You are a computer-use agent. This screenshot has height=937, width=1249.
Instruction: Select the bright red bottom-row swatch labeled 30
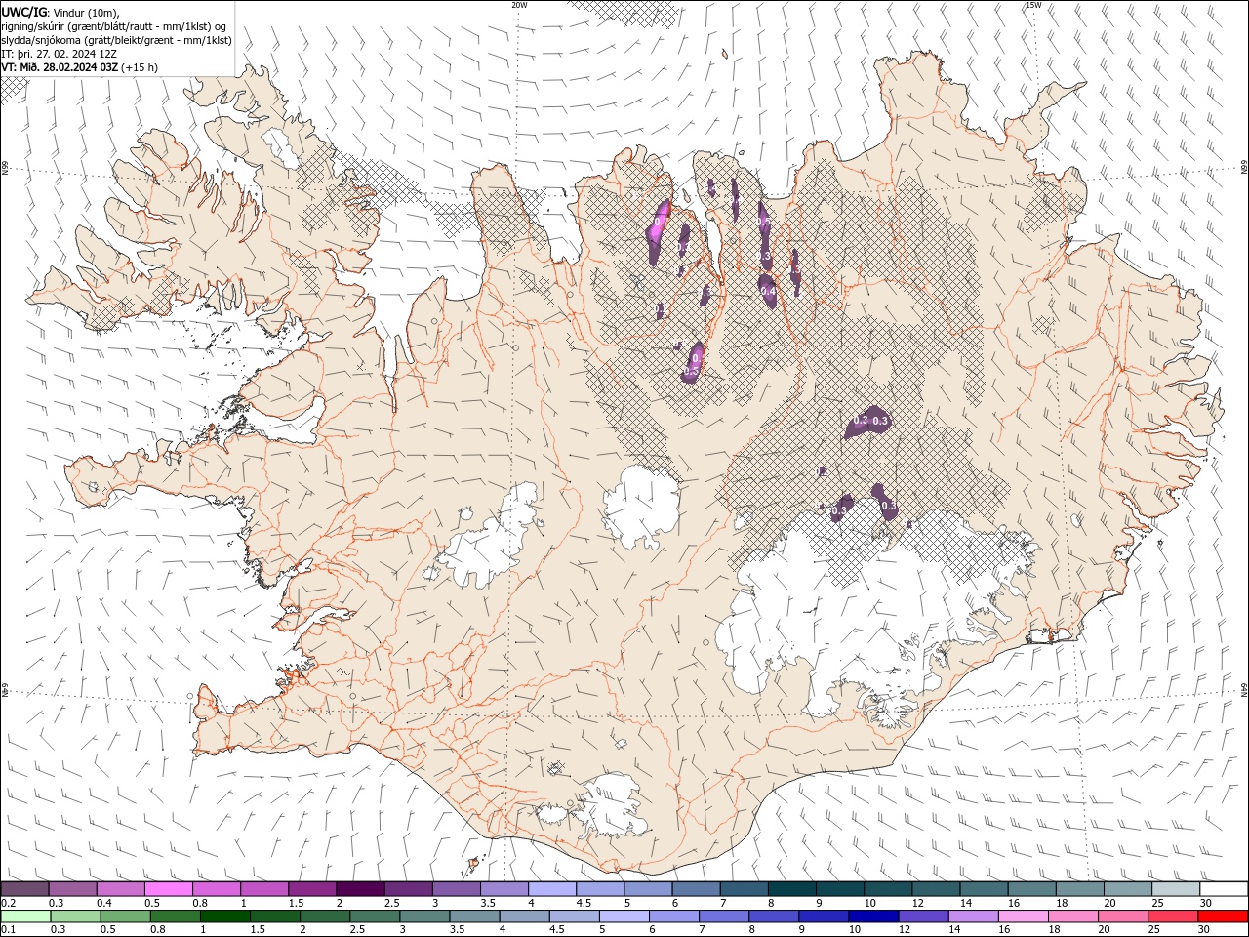[1224, 917]
